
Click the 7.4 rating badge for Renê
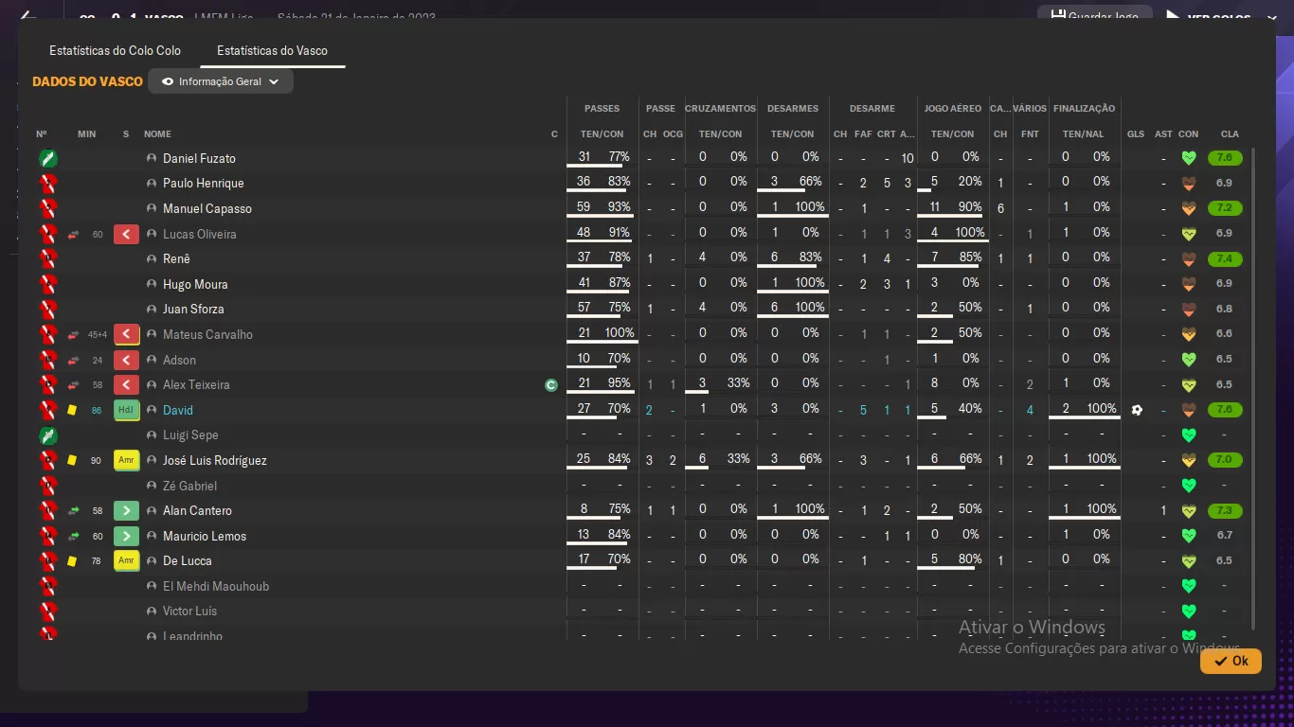[1225, 258]
